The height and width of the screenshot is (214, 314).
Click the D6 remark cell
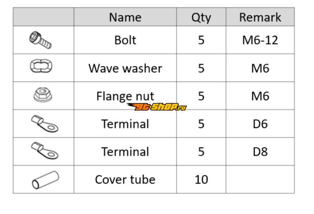coord(260,124)
